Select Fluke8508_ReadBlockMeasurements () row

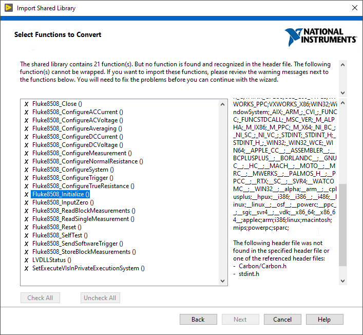click(x=84, y=211)
